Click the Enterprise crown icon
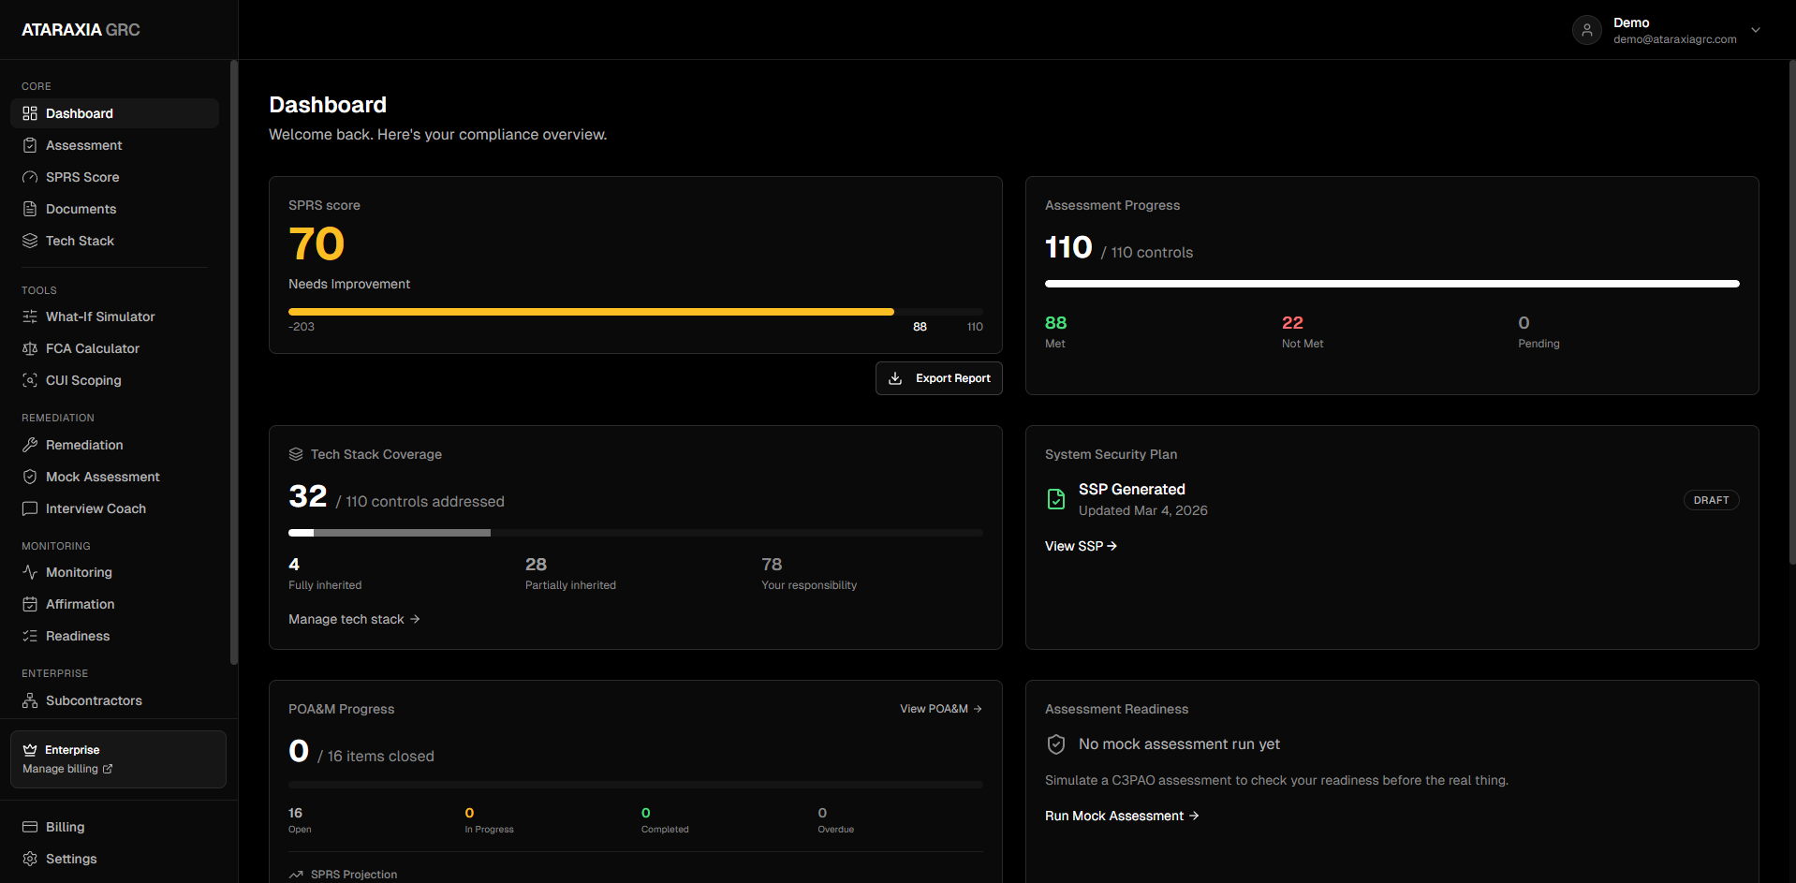This screenshot has width=1796, height=883. point(30,750)
